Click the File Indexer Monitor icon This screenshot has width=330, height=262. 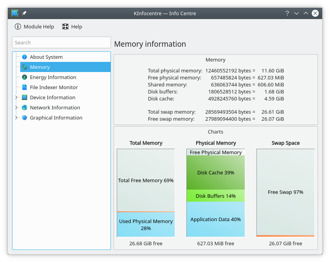pos(25,87)
